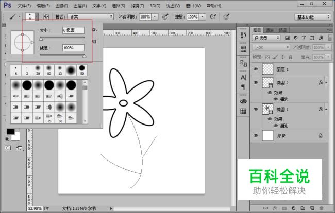
Task: Click the airbrush icon beside flow
Action: coord(212,16)
